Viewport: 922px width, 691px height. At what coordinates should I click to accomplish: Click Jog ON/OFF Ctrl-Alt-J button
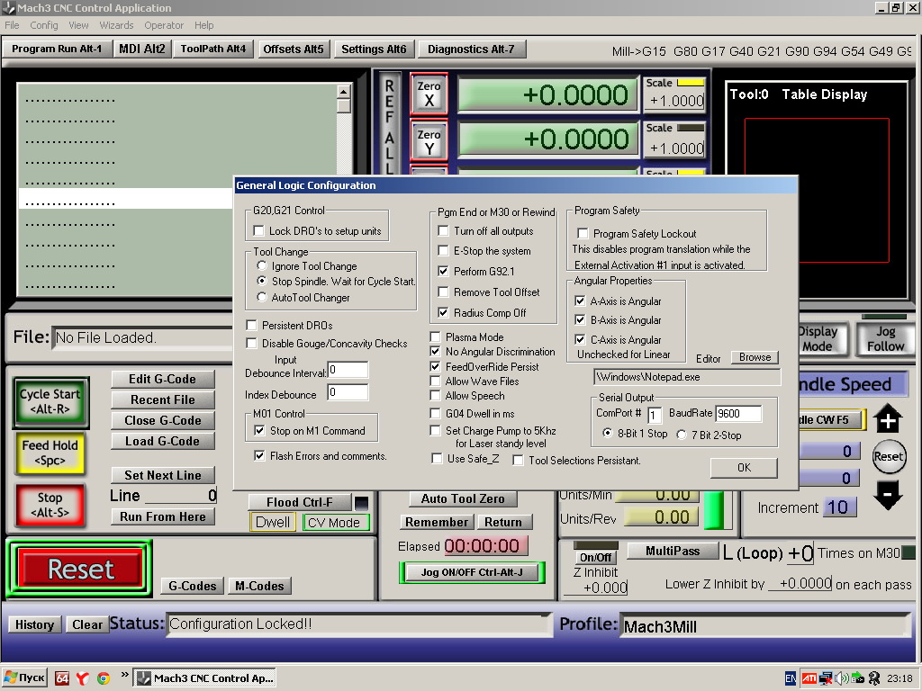[472, 572]
